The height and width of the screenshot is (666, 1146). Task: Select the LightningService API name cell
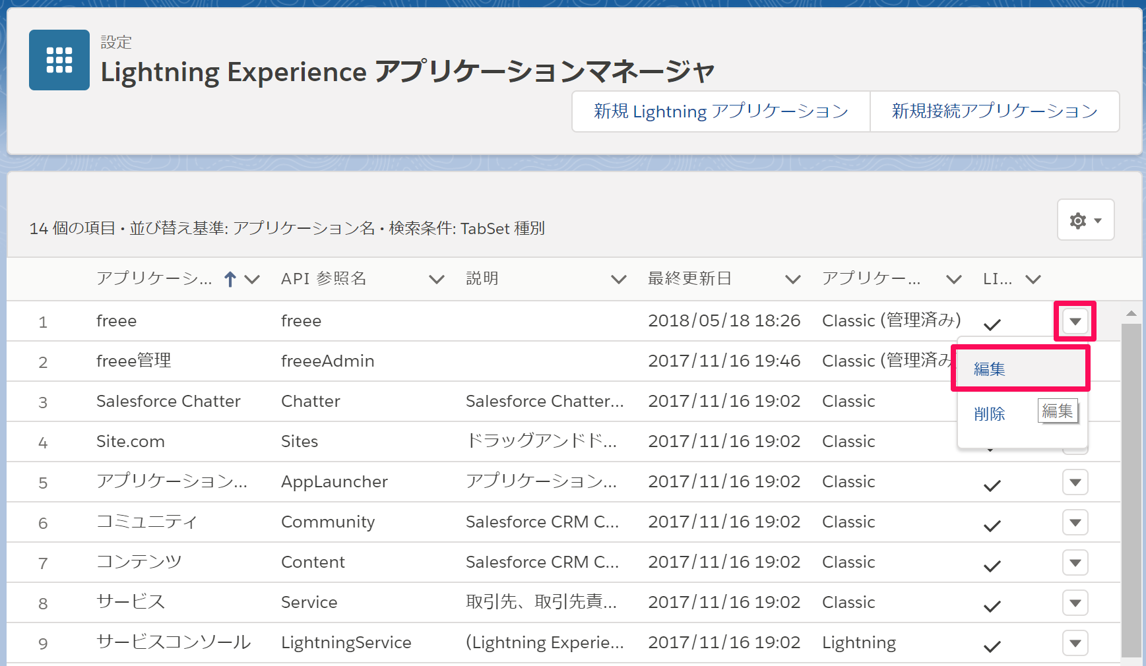[346, 643]
